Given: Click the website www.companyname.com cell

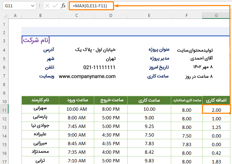Looking at the screenshot, I should coord(87,76).
